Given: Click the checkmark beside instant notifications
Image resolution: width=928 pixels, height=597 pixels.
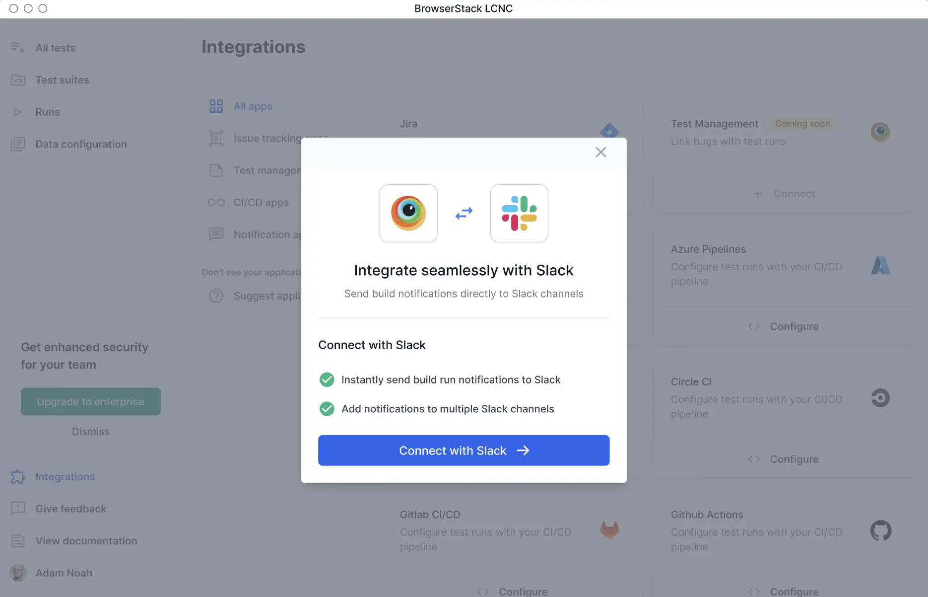Looking at the screenshot, I should 327,380.
